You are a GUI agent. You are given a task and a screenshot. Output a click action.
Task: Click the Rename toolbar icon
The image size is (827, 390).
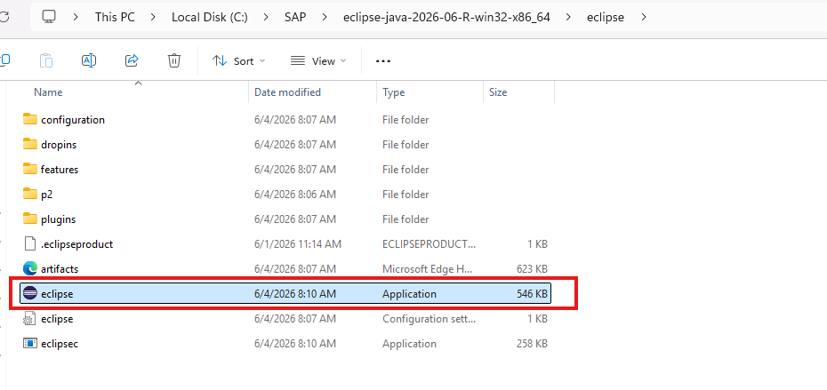89,60
